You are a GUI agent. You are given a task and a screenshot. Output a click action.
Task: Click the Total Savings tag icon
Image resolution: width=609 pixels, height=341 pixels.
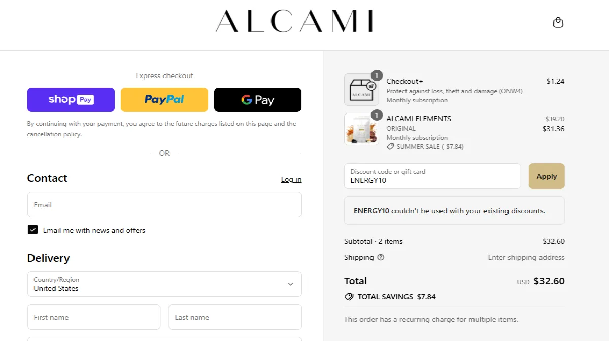pyautogui.click(x=349, y=297)
